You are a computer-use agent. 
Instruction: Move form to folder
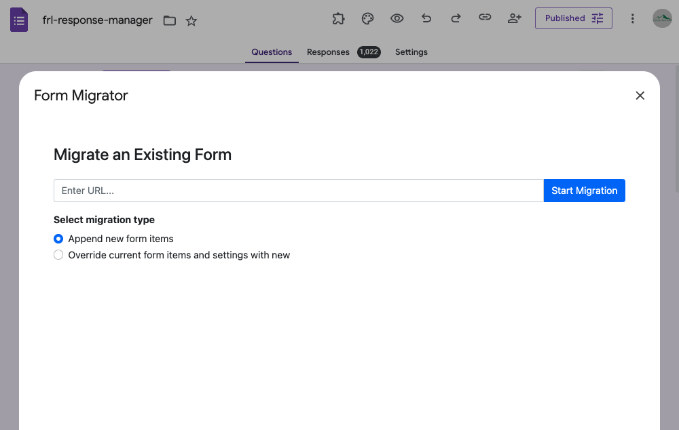169,21
